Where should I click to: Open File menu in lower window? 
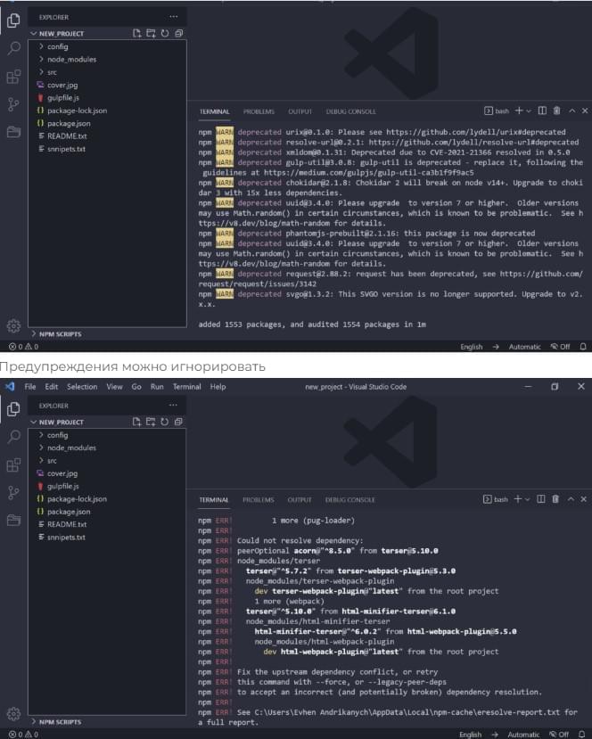coord(30,387)
